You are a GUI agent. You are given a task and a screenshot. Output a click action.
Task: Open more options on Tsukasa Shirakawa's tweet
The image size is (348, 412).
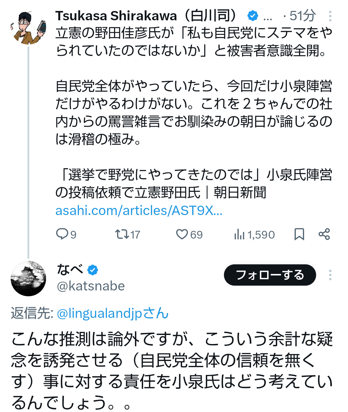[330, 16]
